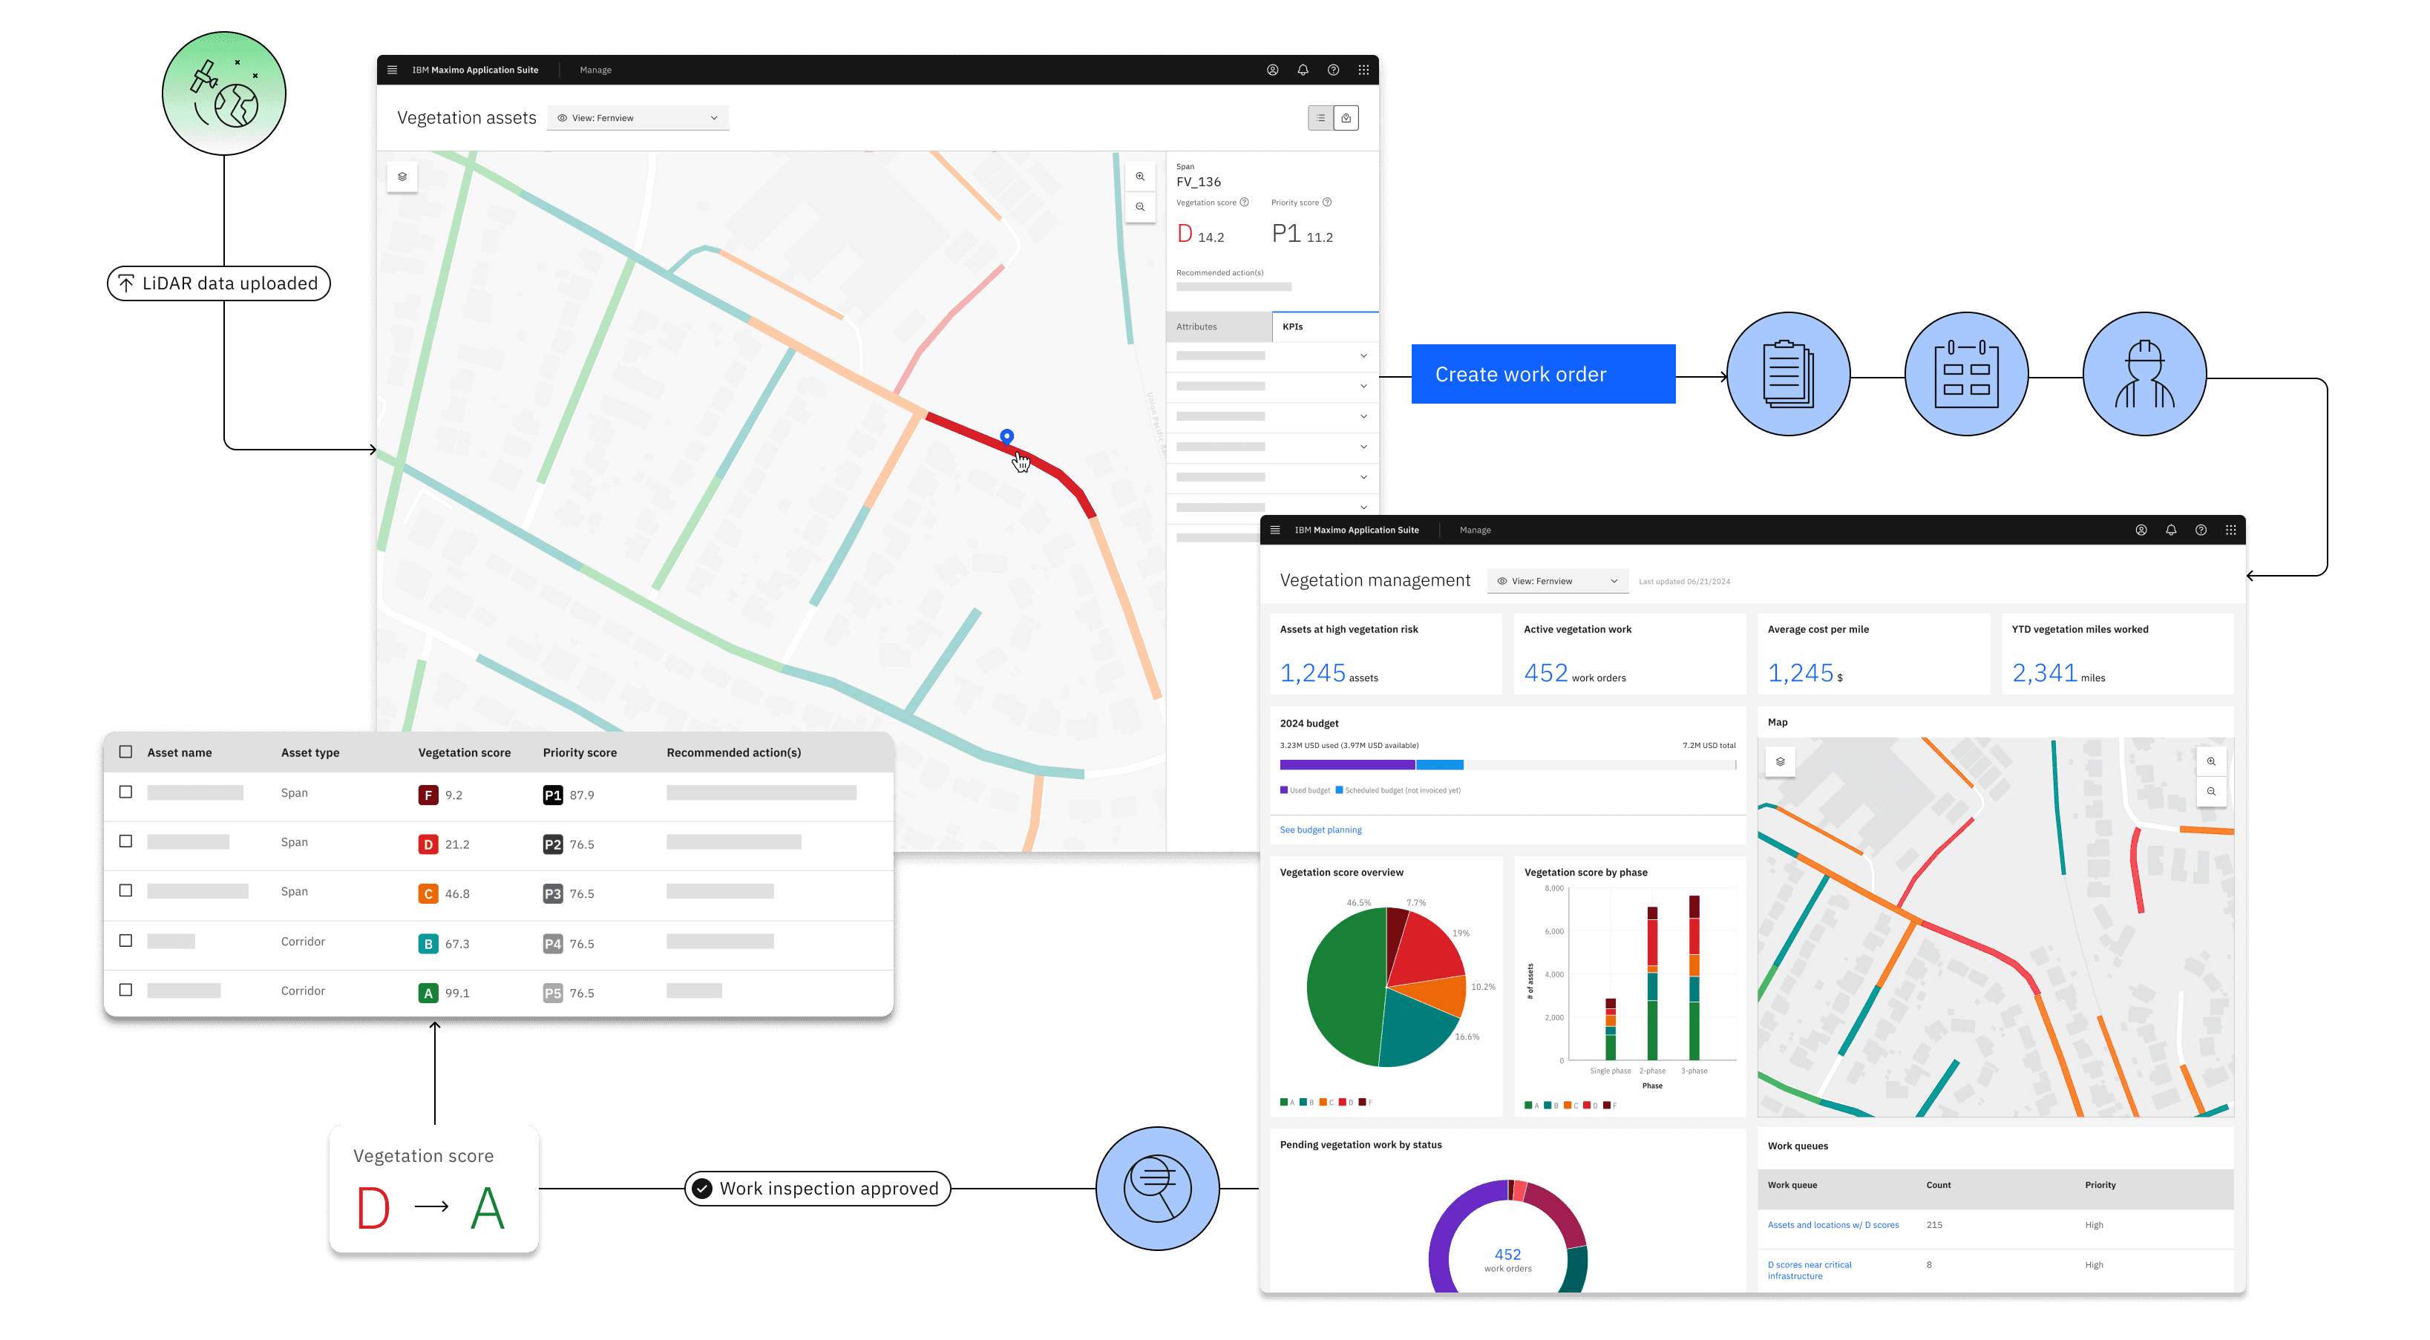This screenshot has height=1340, width=2430.
Task: Open notifications bell in Vegetation assets header
Action: click(x=1303, y=70)
